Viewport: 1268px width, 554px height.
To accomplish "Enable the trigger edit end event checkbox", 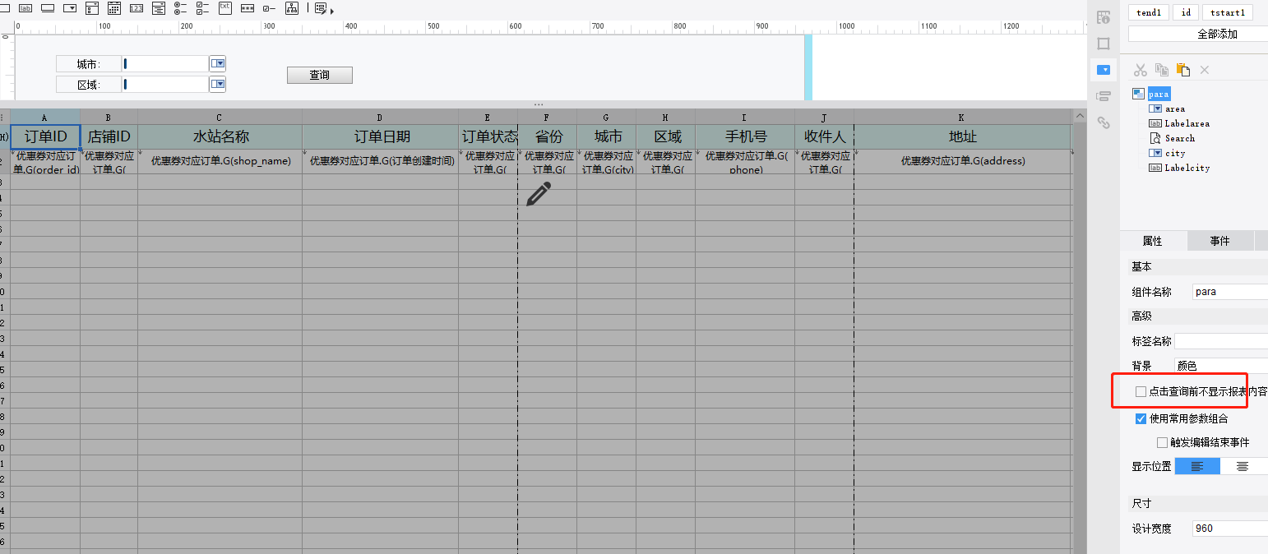I will point(1162,442).
